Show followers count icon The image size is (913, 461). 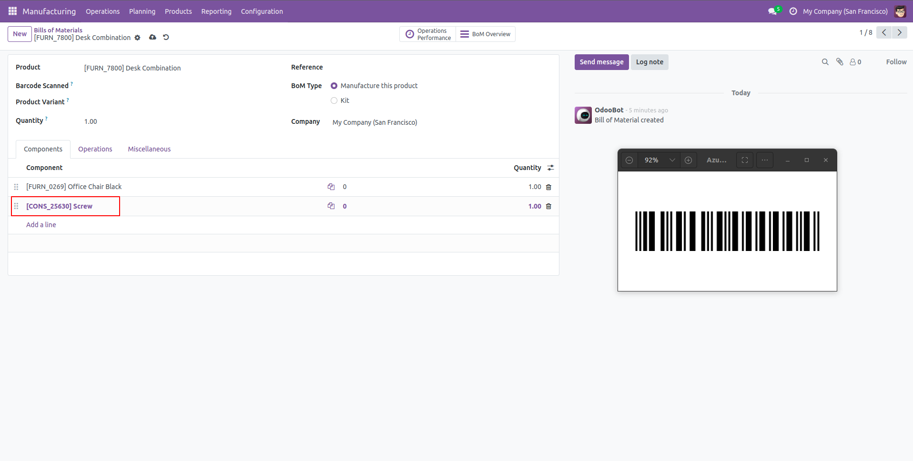[x=855, y=62]
